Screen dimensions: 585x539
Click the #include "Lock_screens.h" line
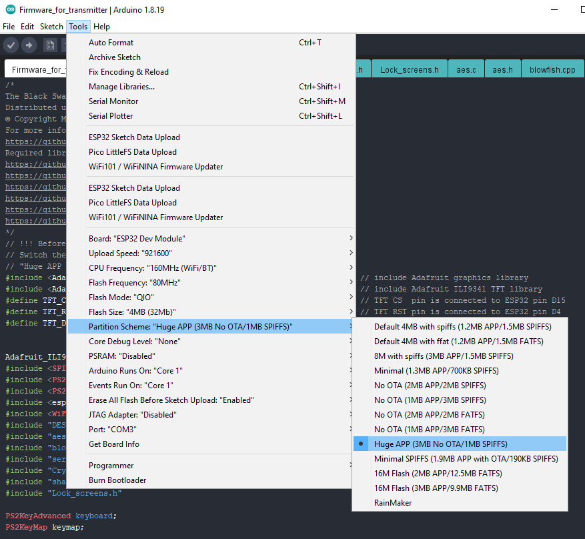coord(63,493)
